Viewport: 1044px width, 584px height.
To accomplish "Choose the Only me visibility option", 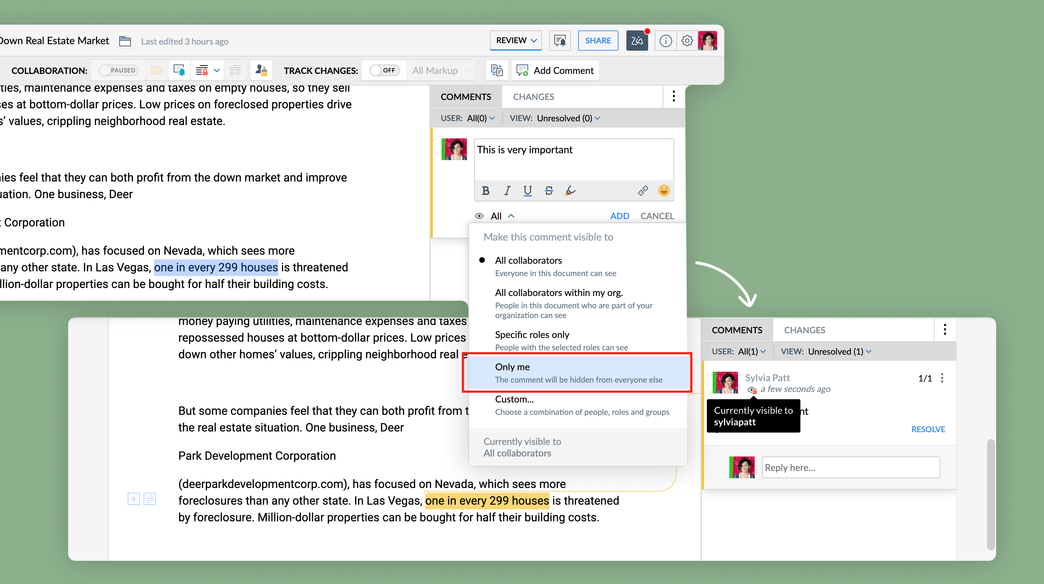I will tap(577, 372).
